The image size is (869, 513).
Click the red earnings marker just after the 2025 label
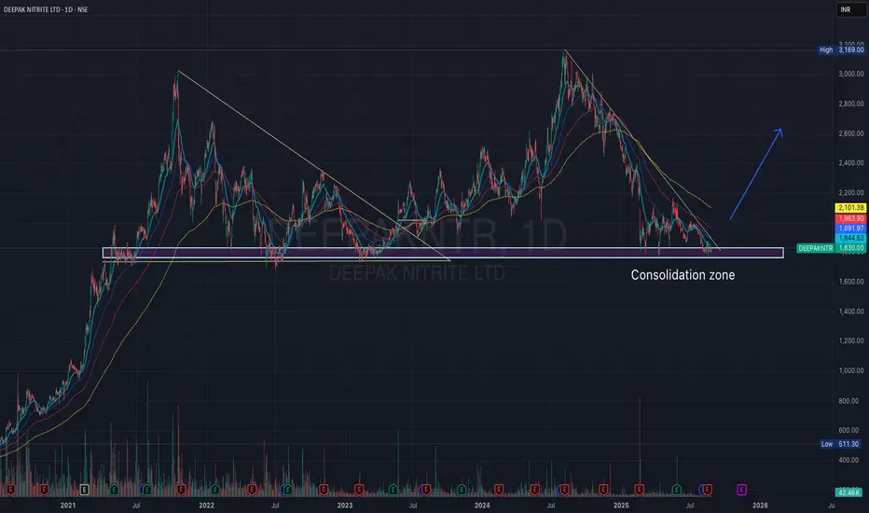click(x=639, y=490)
